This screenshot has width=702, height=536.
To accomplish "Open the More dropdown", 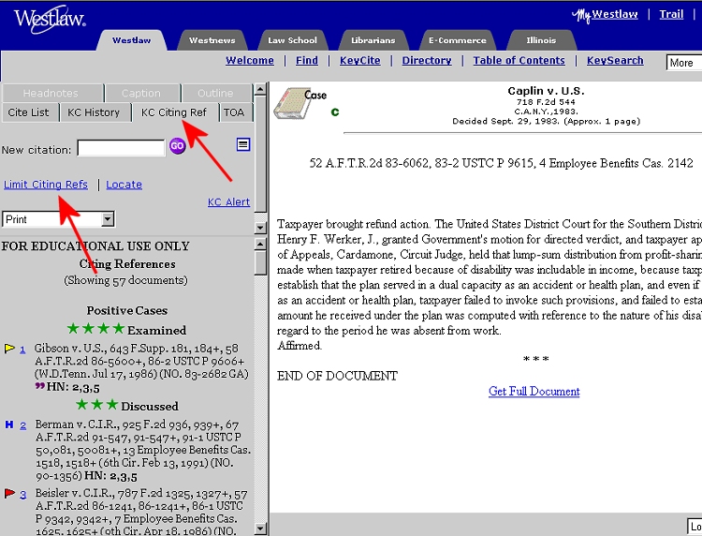I will (x=683, y=63).
